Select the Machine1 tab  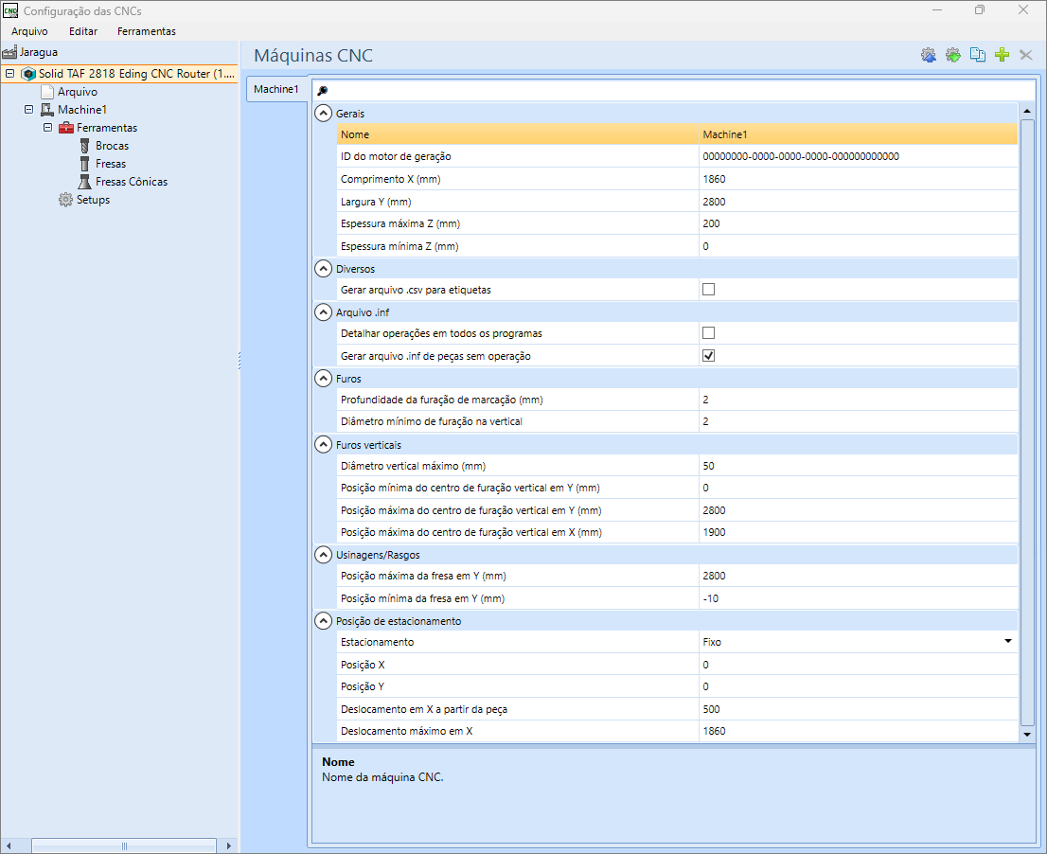pyautogui.click(x=276, y=90)
